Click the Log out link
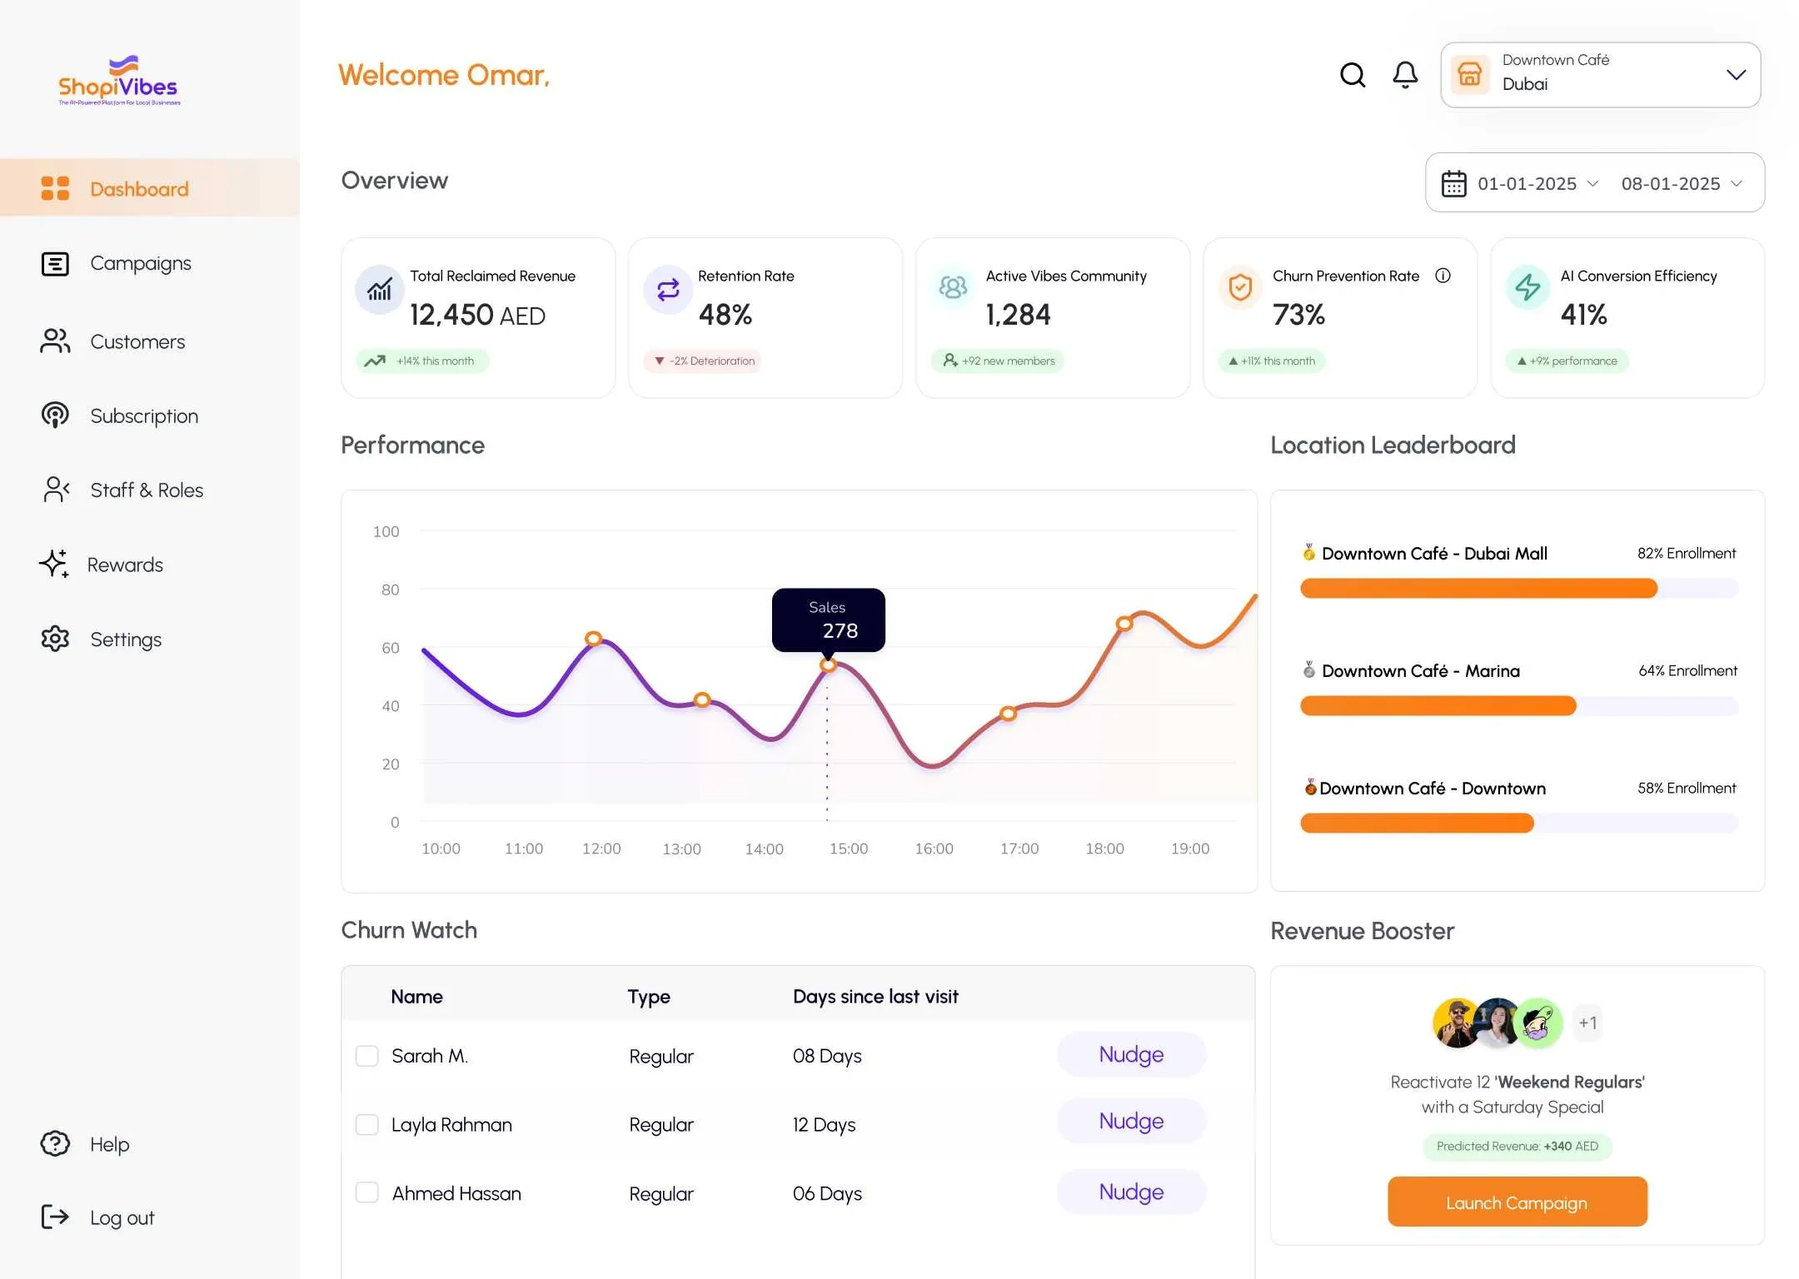This screenshot has height=1279, width=1799. pyautogui.click(x=122, y=1217)
